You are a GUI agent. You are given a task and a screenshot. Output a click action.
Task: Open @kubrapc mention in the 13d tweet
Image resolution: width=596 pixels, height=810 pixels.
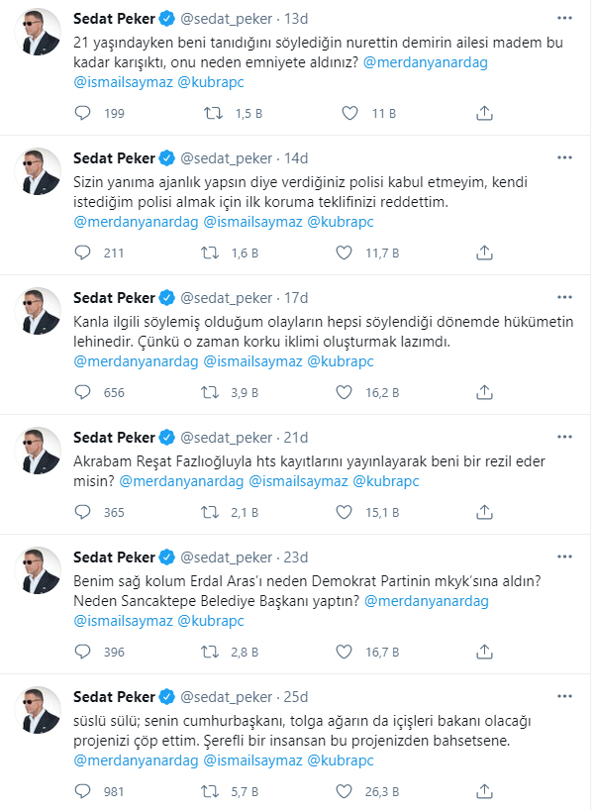tap(211, 82)
